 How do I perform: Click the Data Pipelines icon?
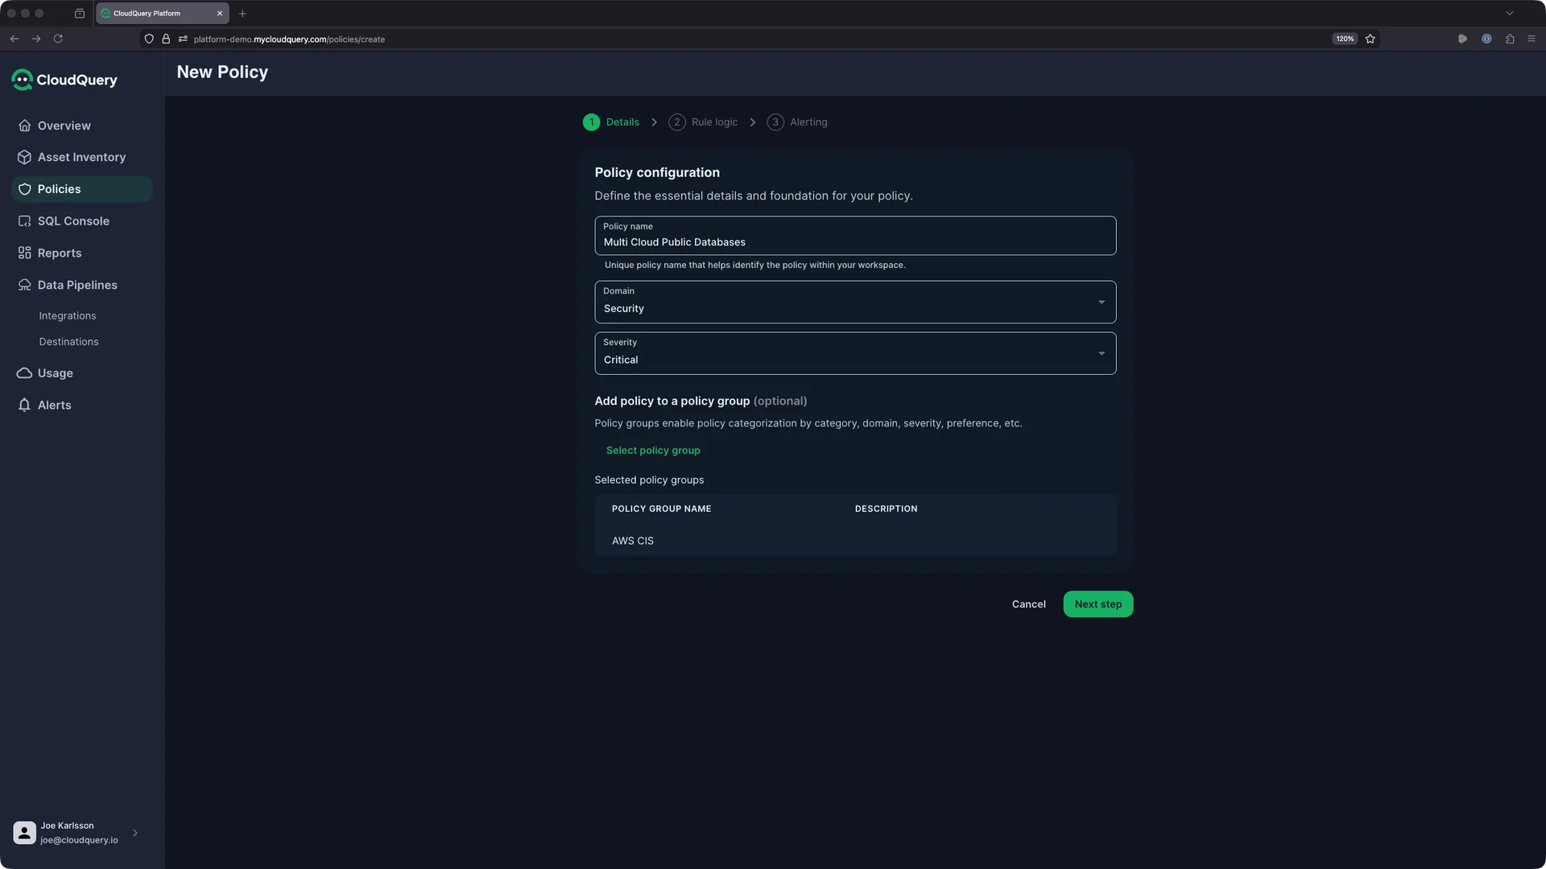25,285
